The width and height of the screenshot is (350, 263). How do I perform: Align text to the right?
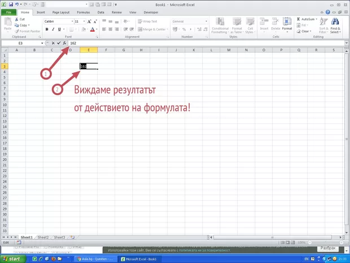tap(116, 29)
